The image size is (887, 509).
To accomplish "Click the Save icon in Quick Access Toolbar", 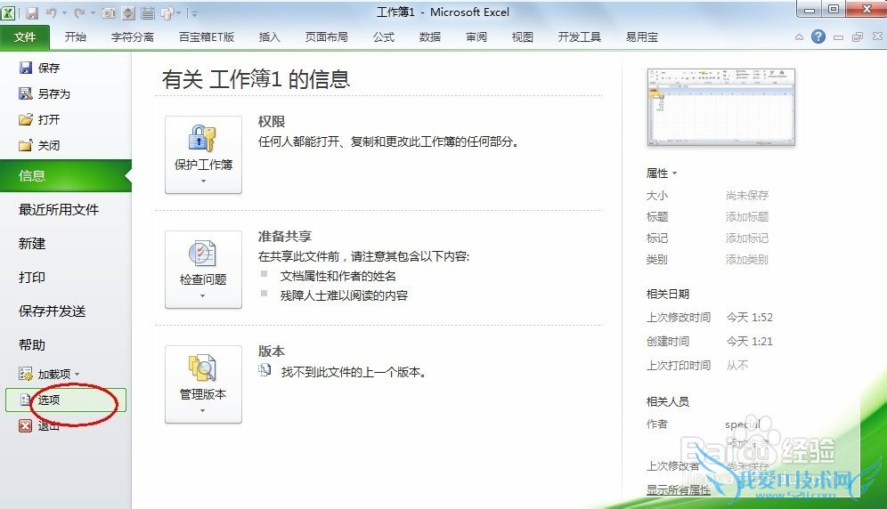I will (32, 12).
